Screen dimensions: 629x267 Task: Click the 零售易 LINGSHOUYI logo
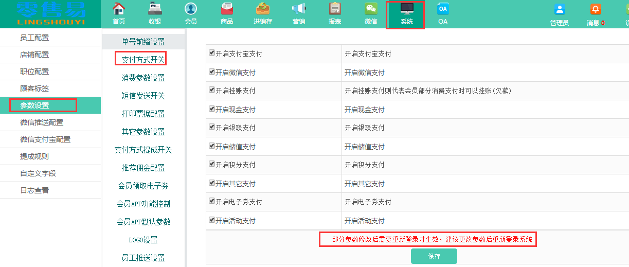[50, 14]
